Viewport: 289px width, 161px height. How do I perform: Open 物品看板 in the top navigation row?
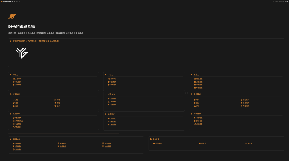pyautogui.click(x=51, y=33)
